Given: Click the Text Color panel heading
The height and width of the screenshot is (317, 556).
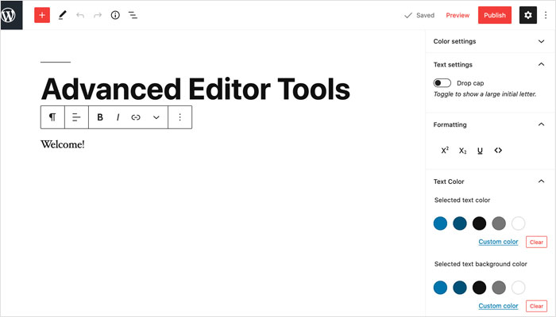Looking at the screenshot, I should (449, 181).
